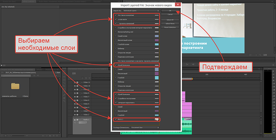Open the Footage Dimensions dropdown

pyautogui.click(x=144, y=128)
